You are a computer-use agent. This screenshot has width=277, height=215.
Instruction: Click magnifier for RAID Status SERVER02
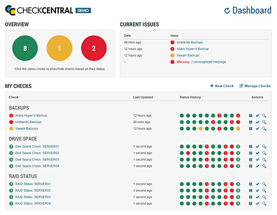pos(264,191)
